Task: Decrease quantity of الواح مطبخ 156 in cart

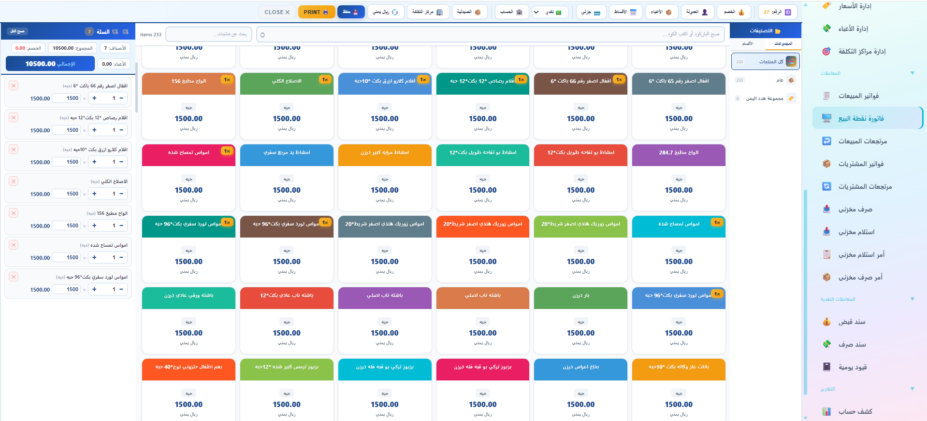Action: click(121, 225)
